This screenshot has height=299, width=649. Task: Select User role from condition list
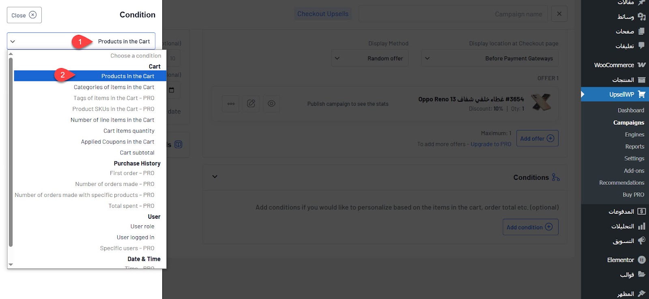click(x=142, y=226)
